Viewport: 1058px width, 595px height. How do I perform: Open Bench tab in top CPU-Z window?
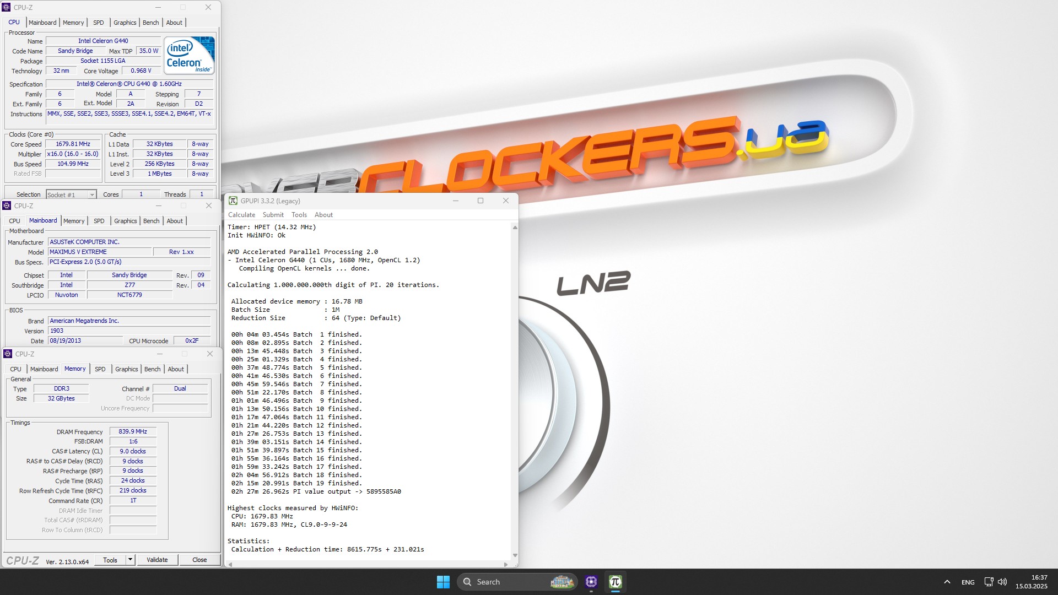point(150,23)
